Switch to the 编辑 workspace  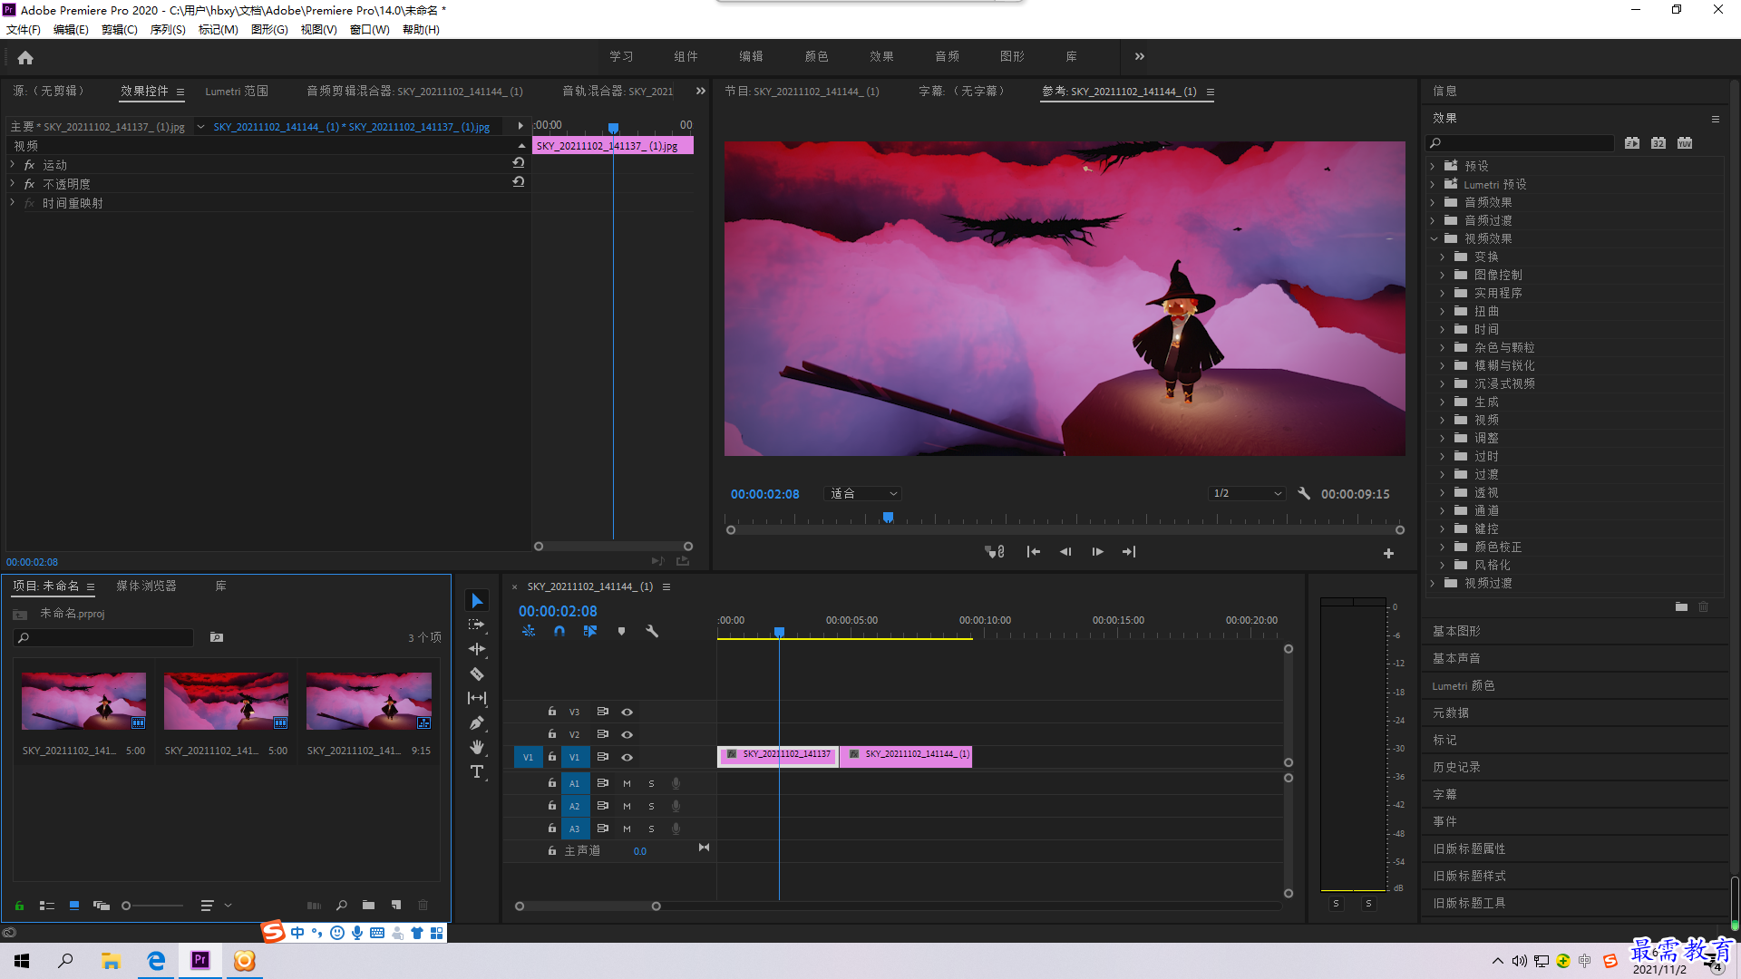pos(751,56)
